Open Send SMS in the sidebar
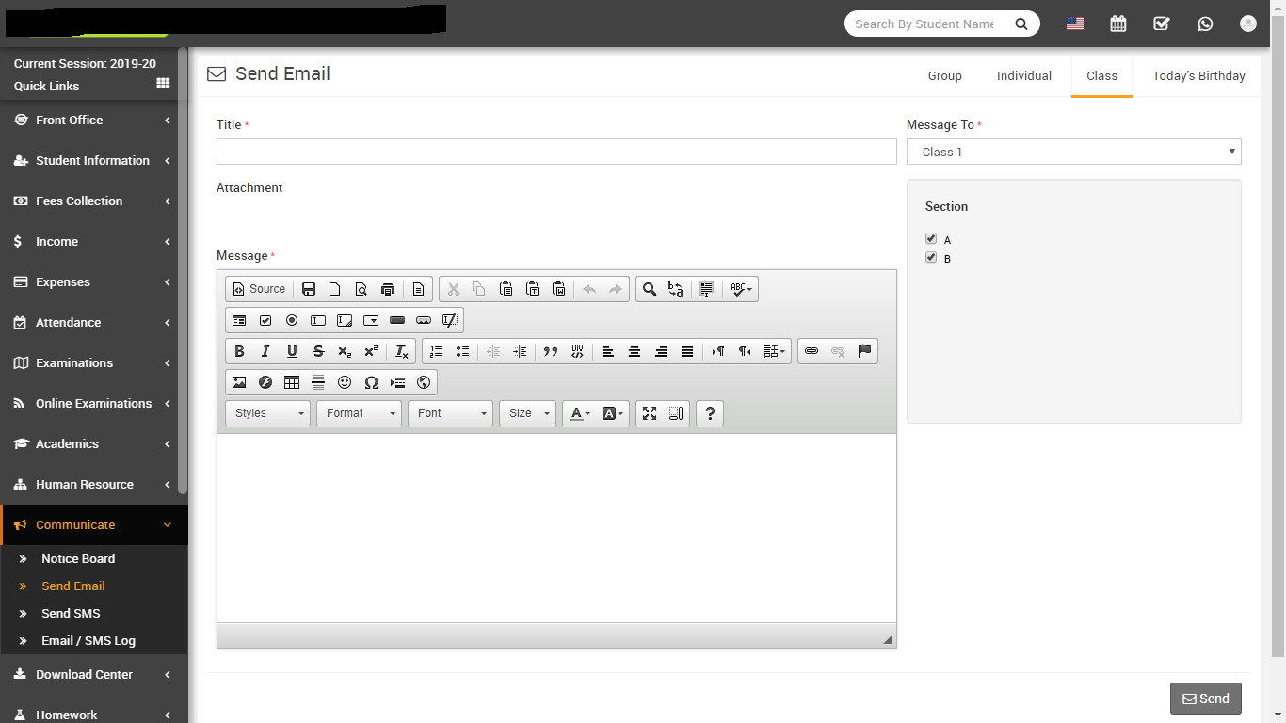The width and height of the screenshot is (1286, 723). coord(71,613)
